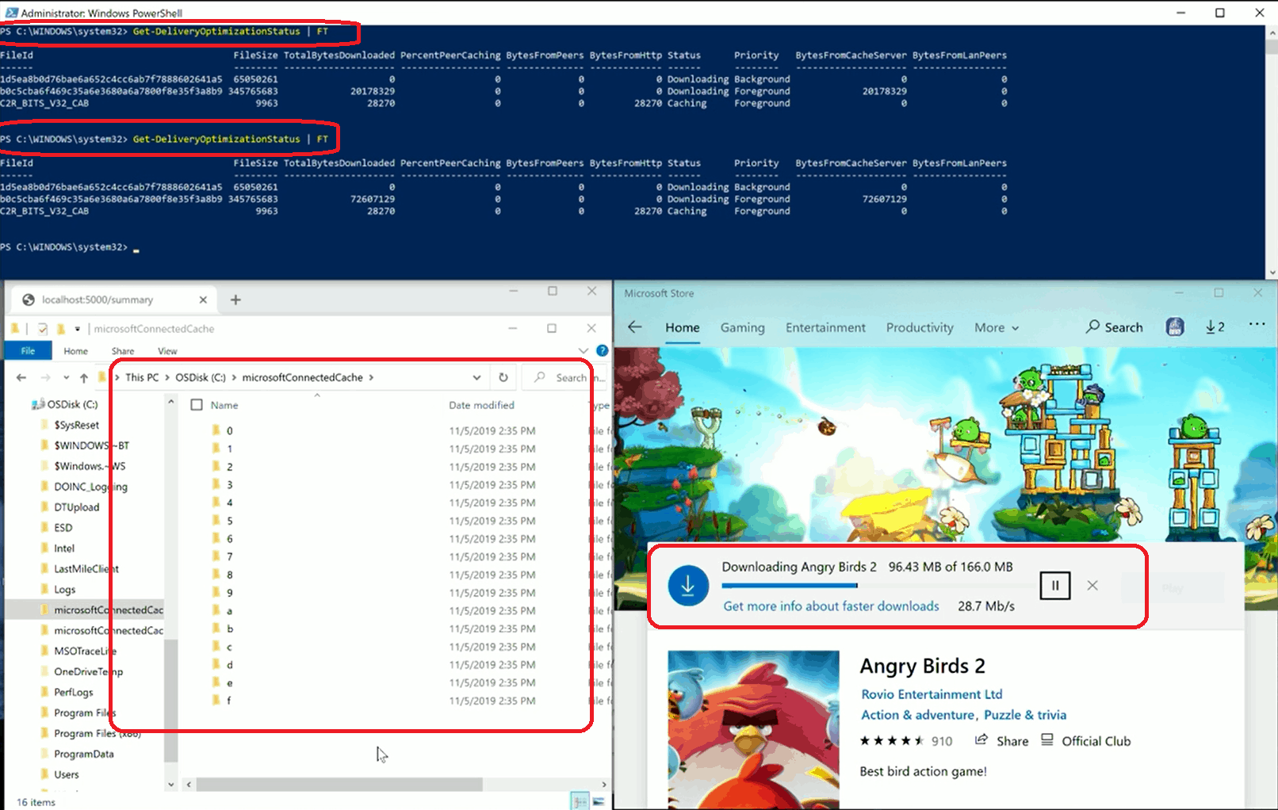Pause the Angry Birds 2 download
Image resolution: width=1278 pixels, height=810 pixels.
1054,585
